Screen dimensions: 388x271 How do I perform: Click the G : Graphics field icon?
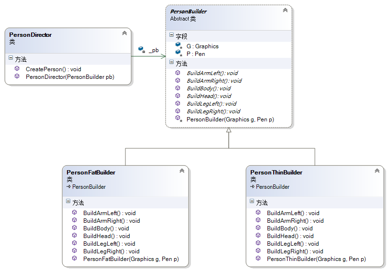click(x=178, y=45)
